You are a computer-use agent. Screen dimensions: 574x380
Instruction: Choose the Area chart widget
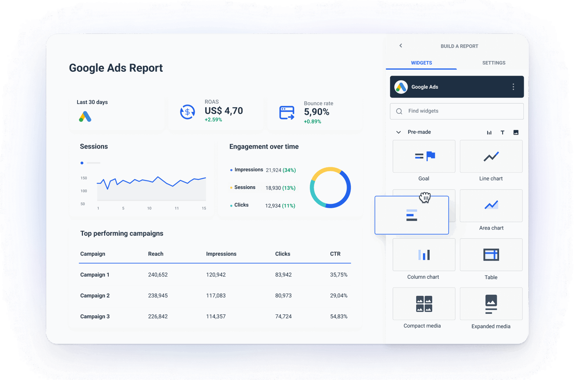click(x=491, y=206)
